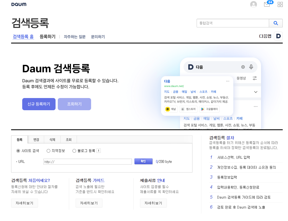Click the 제출서류 안내 heading
The height and width of the screenshot is (221, 288).
(x=152, y=180)
